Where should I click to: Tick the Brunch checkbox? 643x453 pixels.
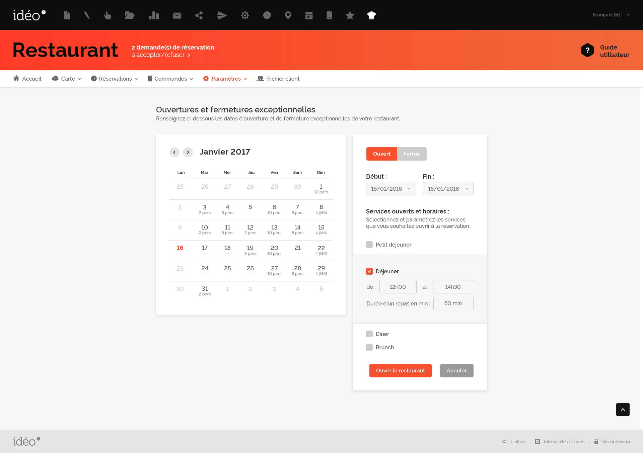click(x=369, y=347)
